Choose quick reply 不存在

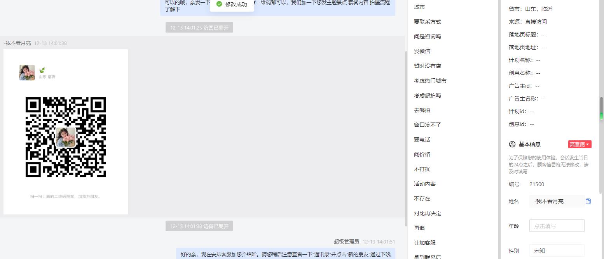coord(422,199)
